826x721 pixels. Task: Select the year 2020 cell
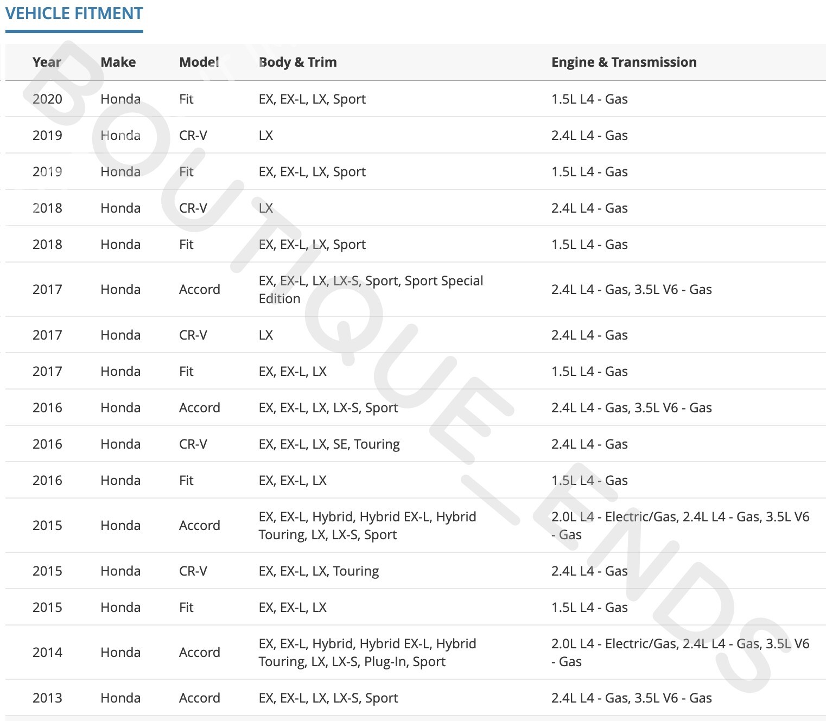(x=47, y=99)
